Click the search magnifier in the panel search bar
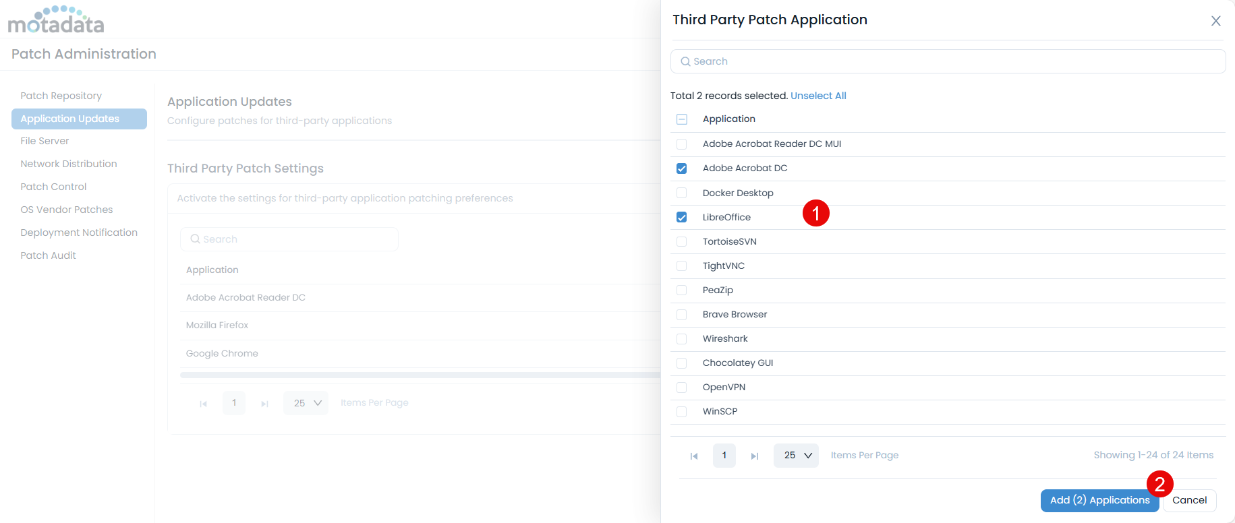Viewport: 1235px width, 523px height. coord(685,61)
